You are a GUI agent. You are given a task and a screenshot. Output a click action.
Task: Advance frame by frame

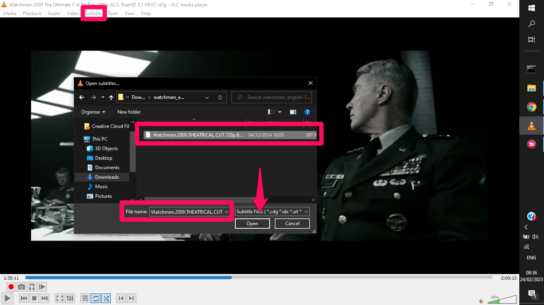[x=42, y=287]
